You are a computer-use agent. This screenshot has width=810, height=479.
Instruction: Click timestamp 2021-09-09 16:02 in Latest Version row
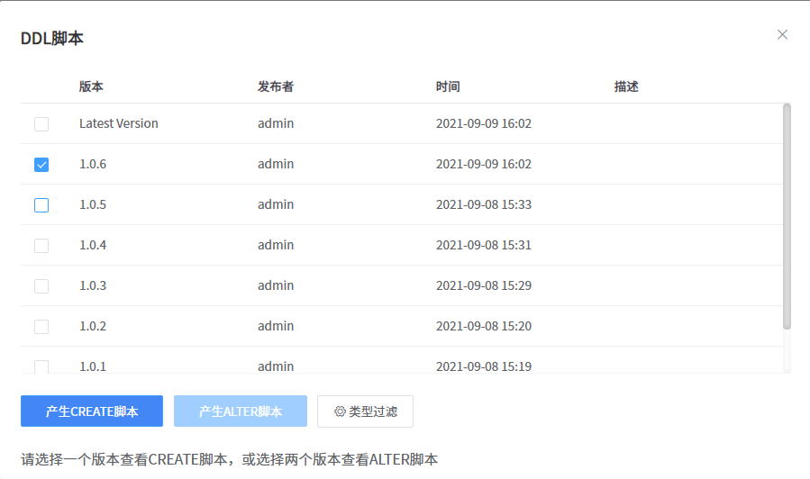coord(484,123)
